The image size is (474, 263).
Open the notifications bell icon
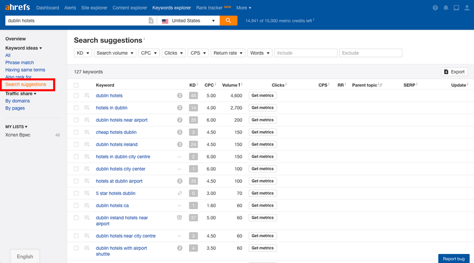pyautogui.click(x=446, y=8)
